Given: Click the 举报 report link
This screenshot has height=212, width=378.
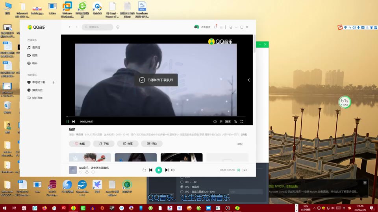Looking at the screenshot, I should pos(240,144).
